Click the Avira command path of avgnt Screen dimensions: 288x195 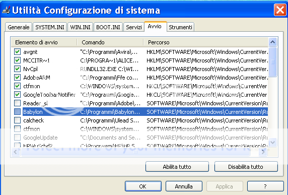tap(109, 52)
